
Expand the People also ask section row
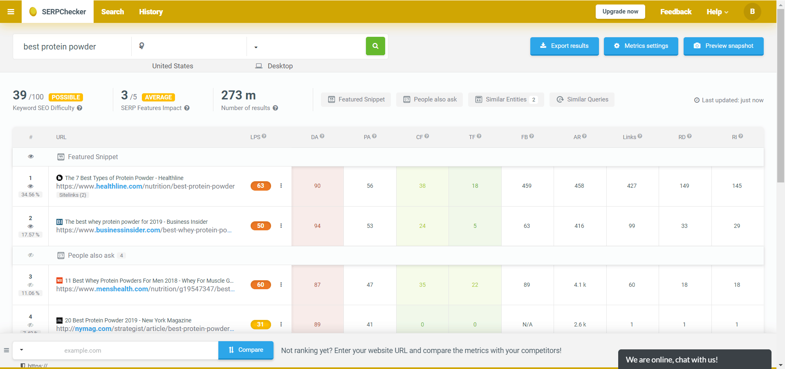(388, 255)
